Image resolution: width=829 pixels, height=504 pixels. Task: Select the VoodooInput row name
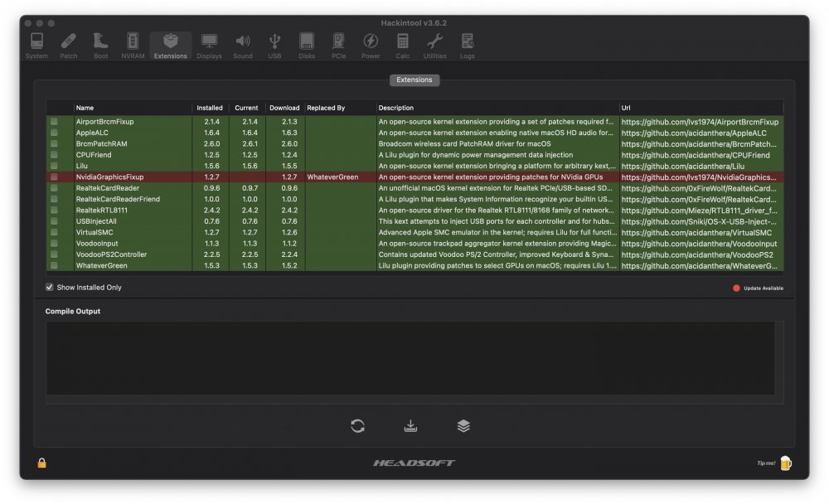[x=97, y=243]
